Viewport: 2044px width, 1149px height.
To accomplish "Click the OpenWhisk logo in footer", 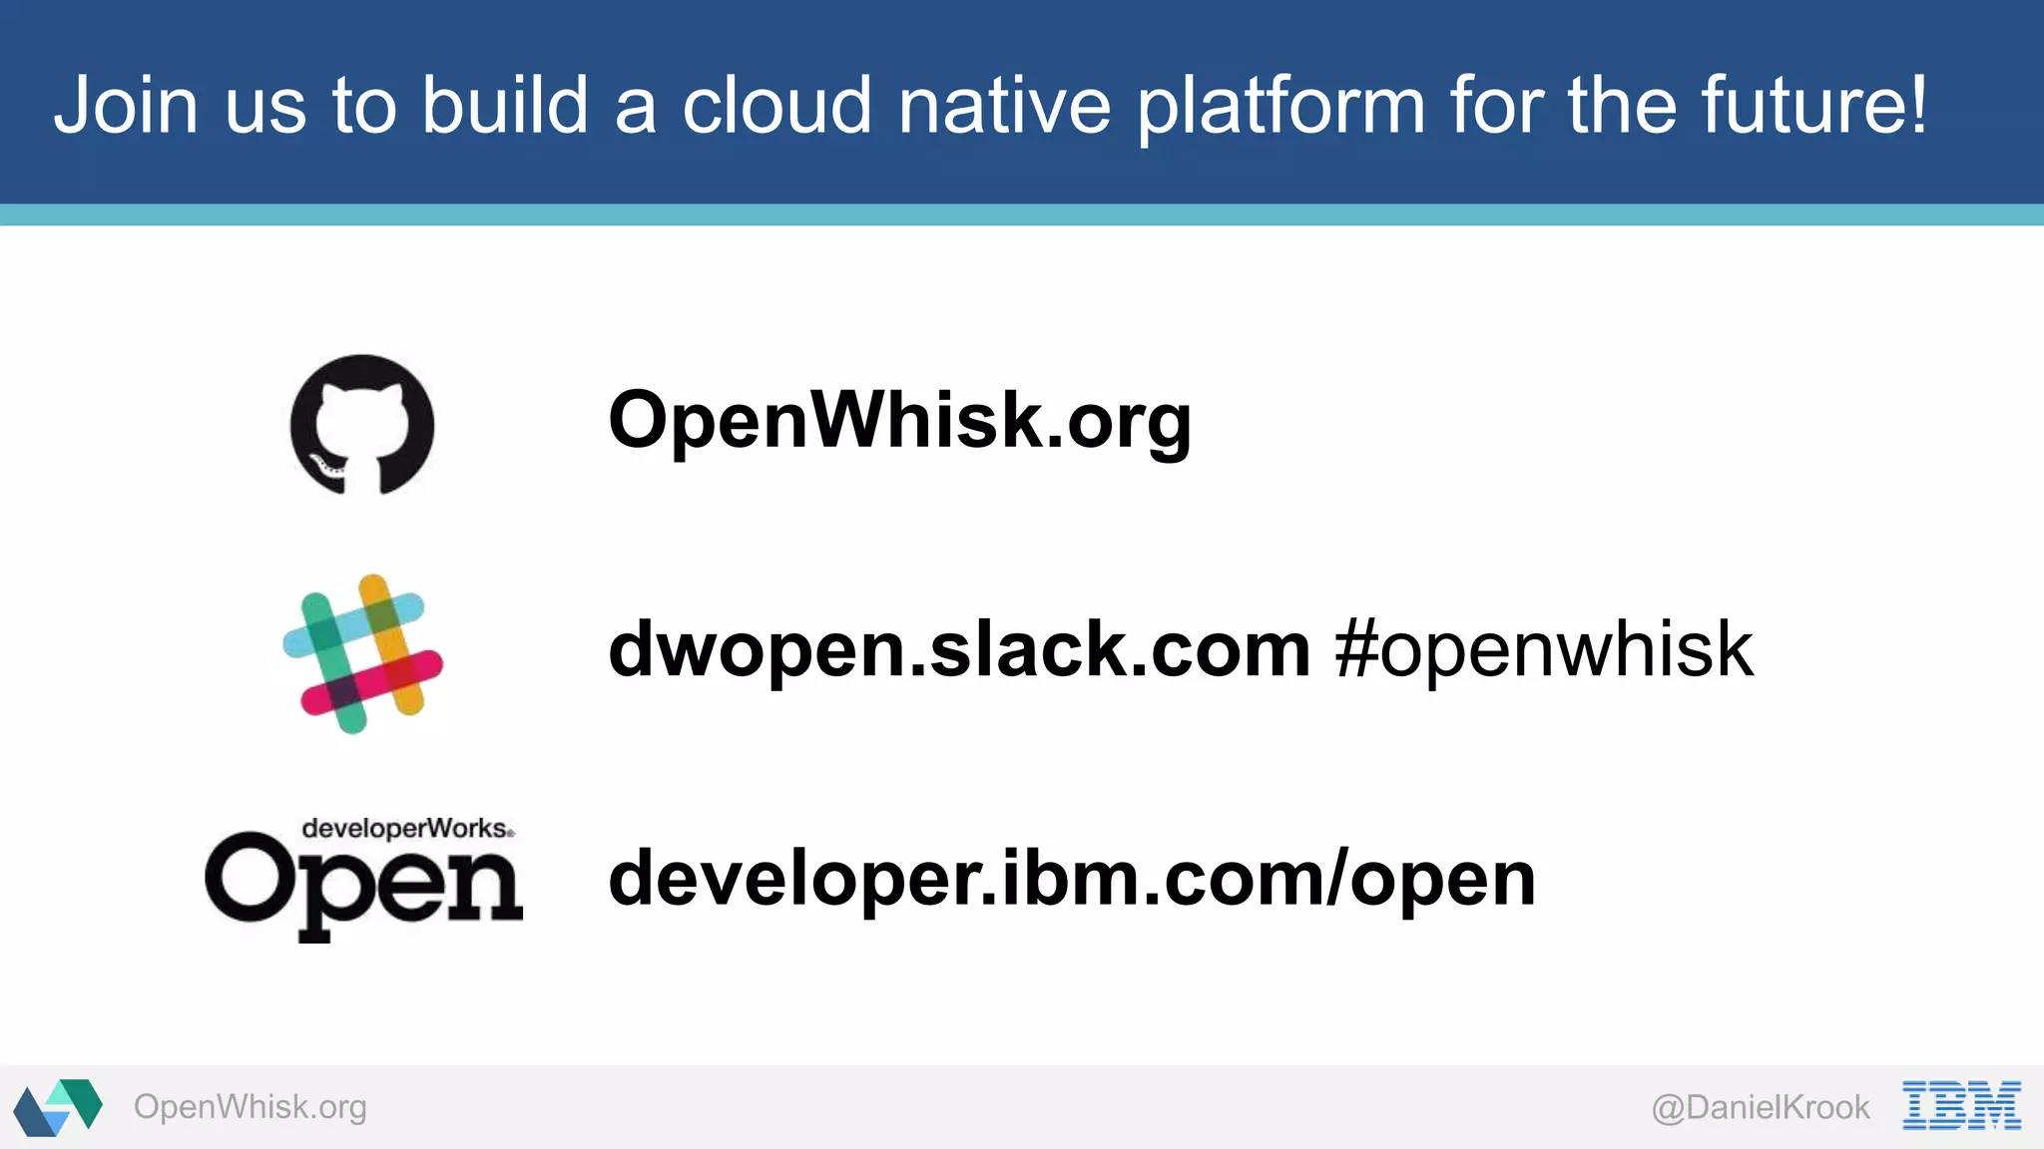I will (x=58, y=1107).
